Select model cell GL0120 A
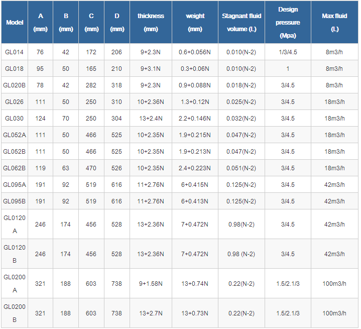The image size is (361, 329). 15,224
